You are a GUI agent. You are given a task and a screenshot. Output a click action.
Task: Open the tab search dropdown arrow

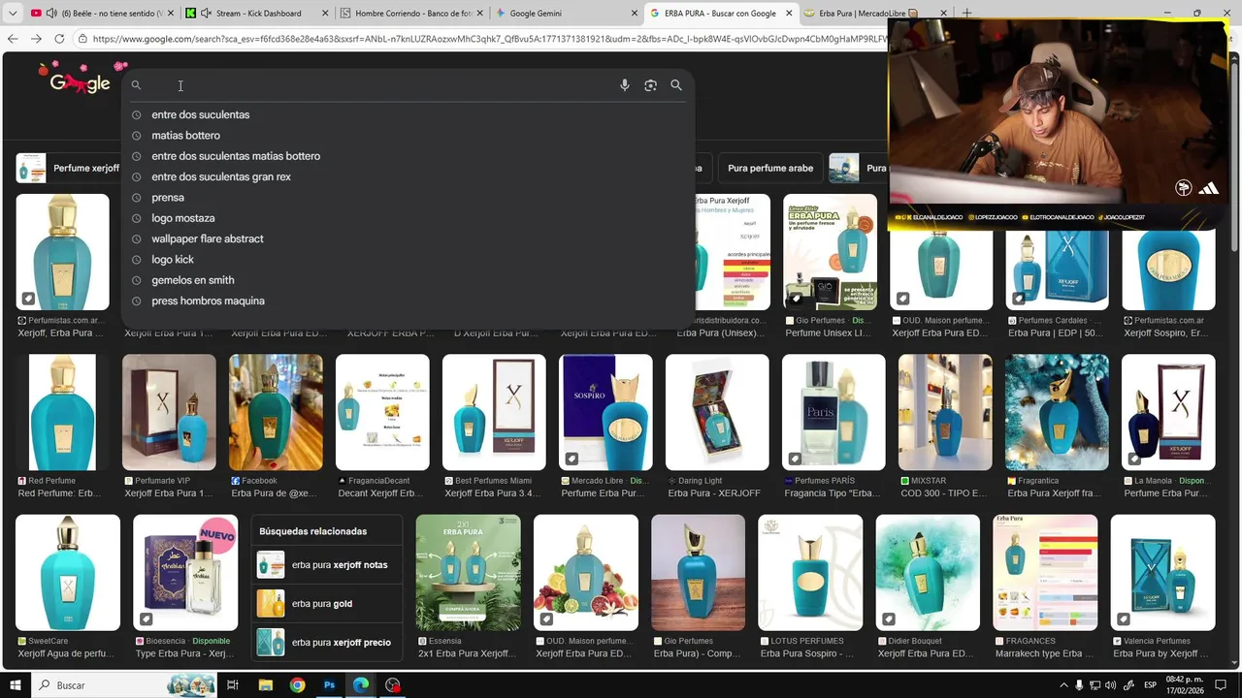click(x=13, y=14)
